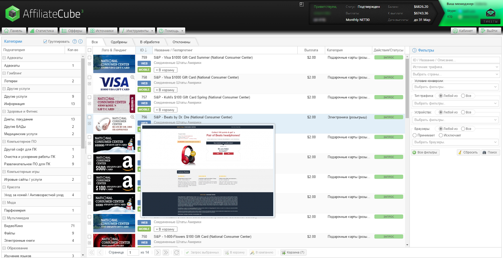Screen dimensions: 503x259
Task: Collapse the Адвокаты category group
Action: pos(4,58)
